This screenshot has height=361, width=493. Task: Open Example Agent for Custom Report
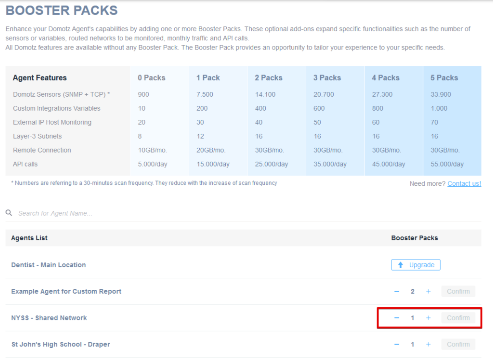click(66, 292)
